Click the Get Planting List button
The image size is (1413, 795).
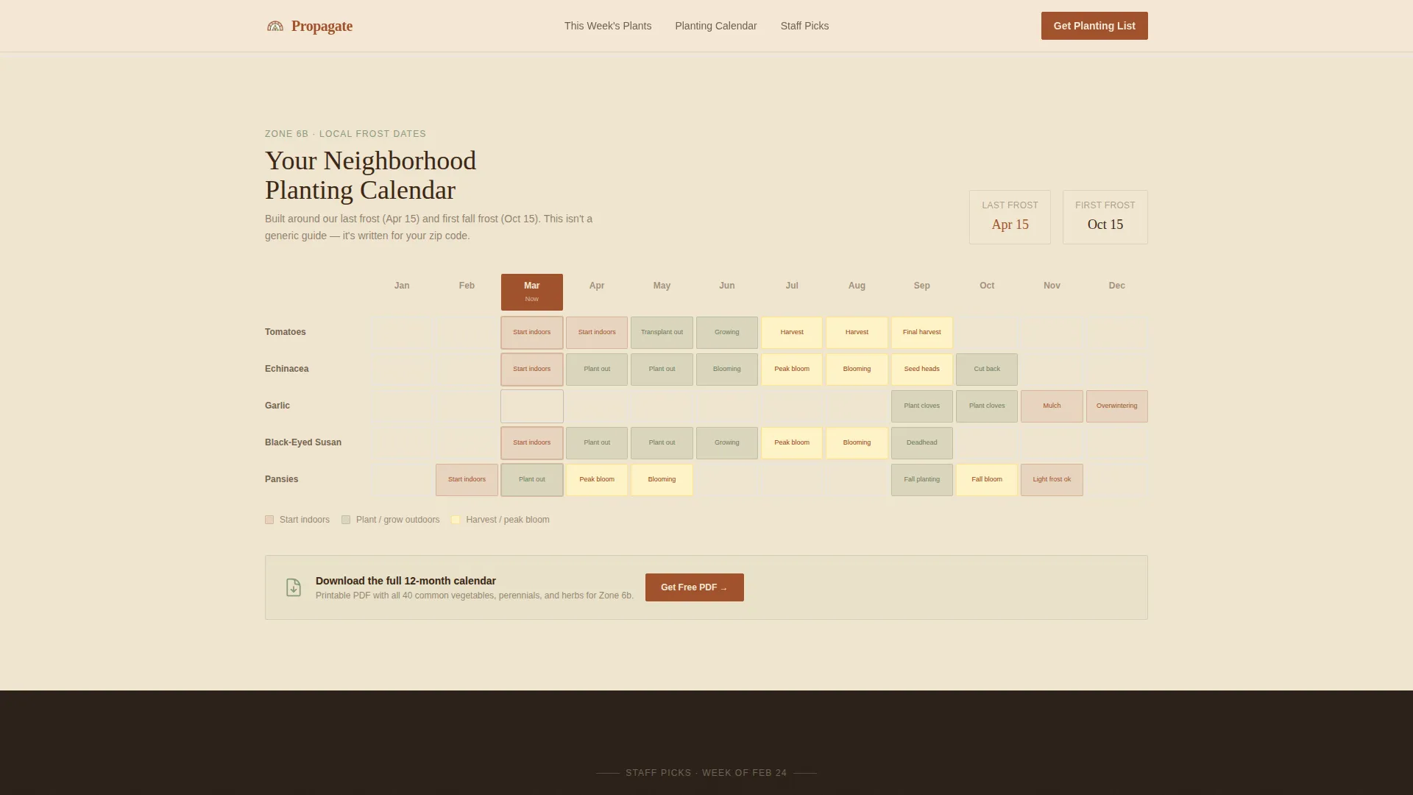pyautogui.click(x=1094, y=26)
